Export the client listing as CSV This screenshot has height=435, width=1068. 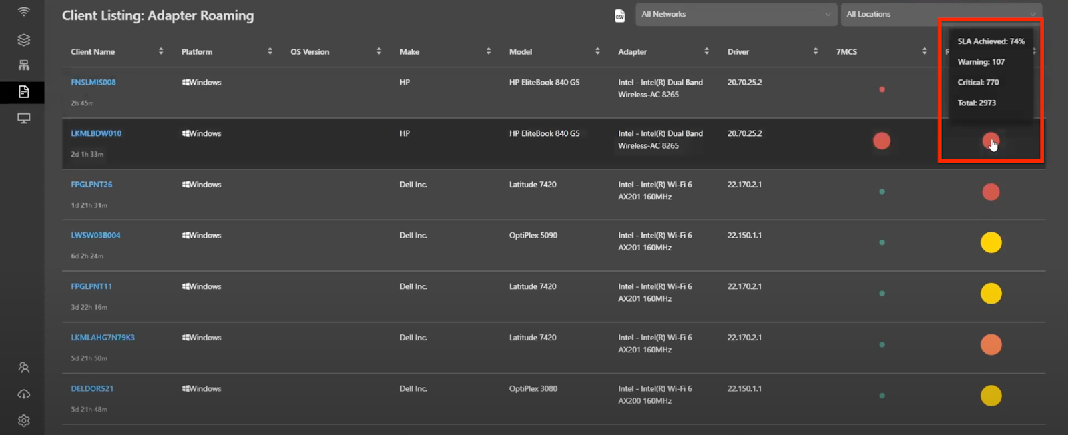[619, 15]
